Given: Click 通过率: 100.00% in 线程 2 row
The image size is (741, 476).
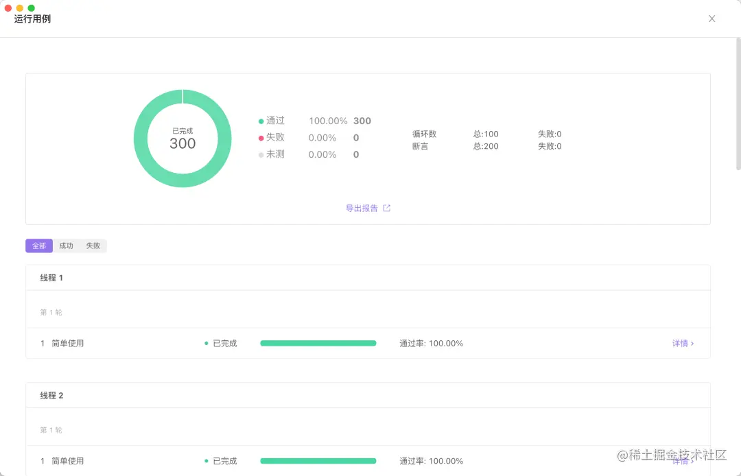Looking at the screenshot, I should [431, 461].
